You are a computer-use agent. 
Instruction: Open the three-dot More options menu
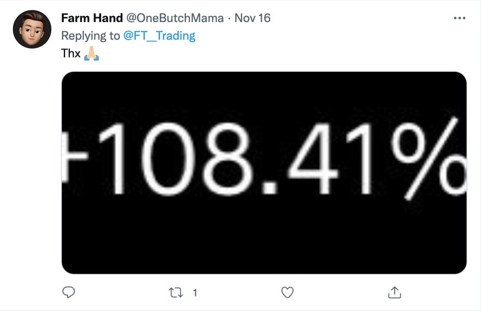459,18
